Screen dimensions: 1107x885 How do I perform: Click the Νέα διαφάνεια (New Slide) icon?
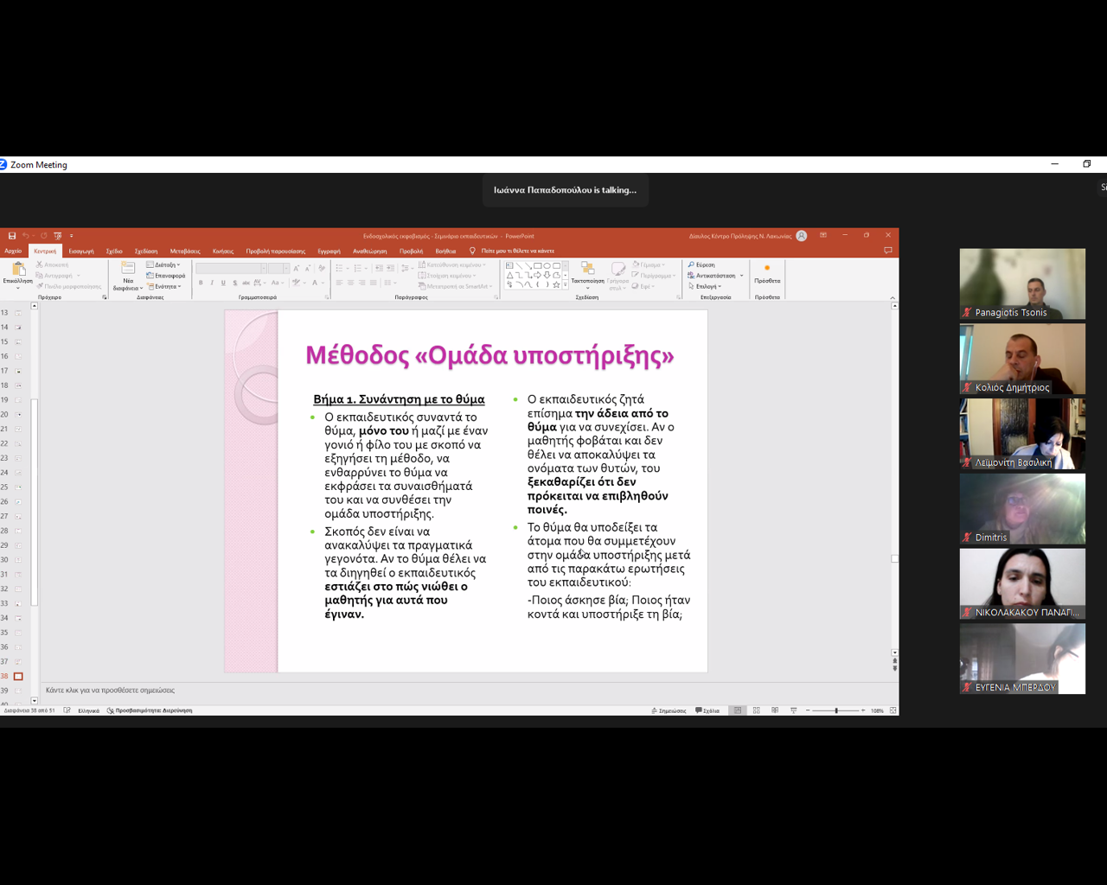pos(128,271)
